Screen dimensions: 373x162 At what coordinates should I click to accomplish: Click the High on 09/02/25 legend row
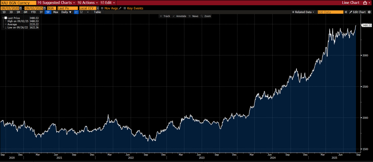[x=22, y=21]
